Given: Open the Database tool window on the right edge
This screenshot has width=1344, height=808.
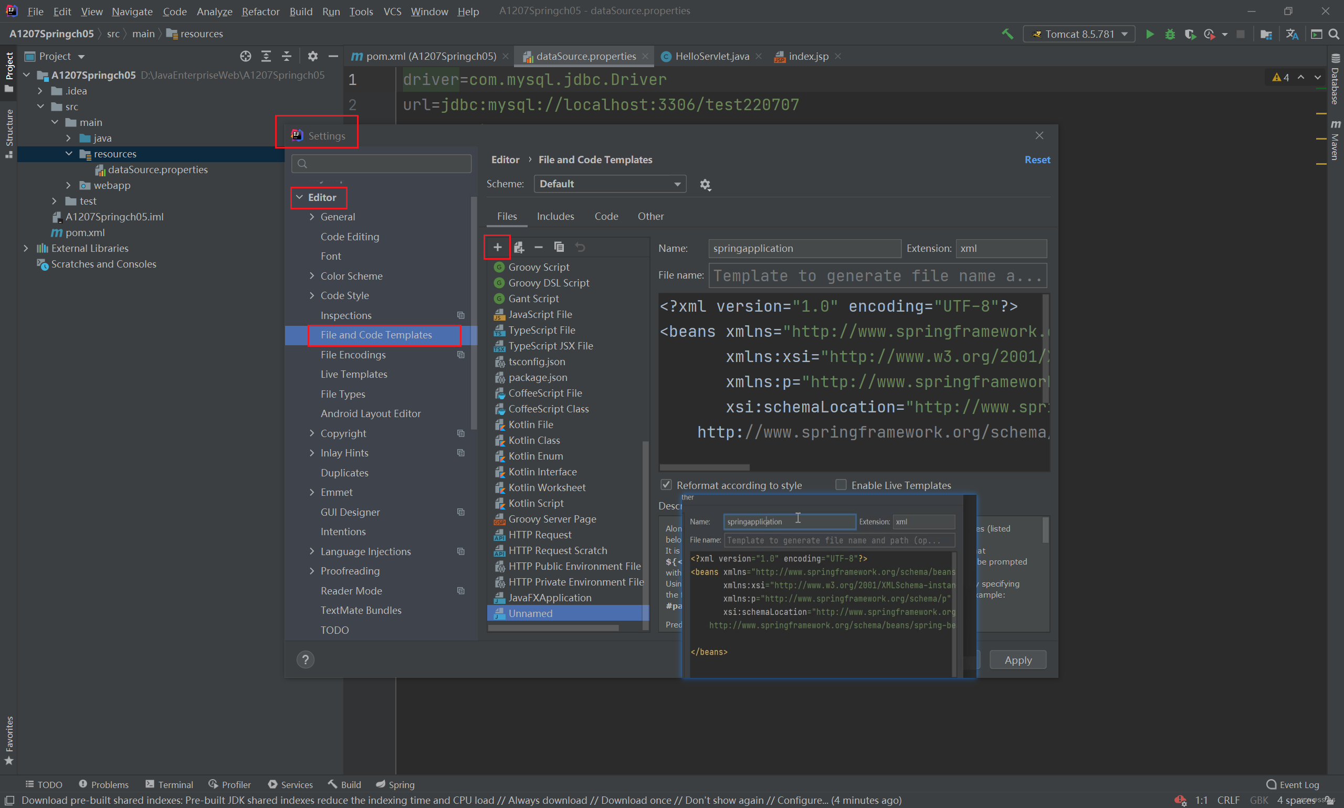Looking at the screenshot, I should pyautogui.click(x=1335, y=80).
